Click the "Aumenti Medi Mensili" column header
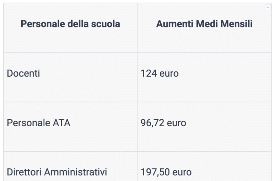Viewport: 276px width, 181px height. tap(204, 25)
